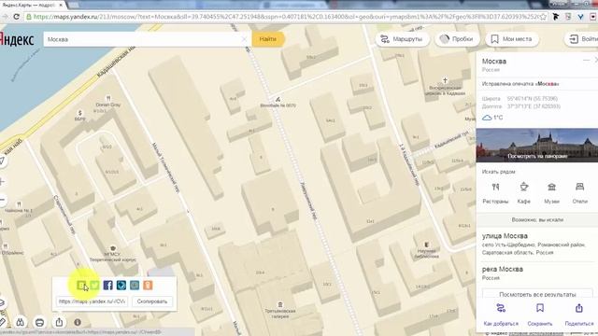Zoom out with the minus control
This screenshot has width=598, height=336.
click(x=2, y=199)
